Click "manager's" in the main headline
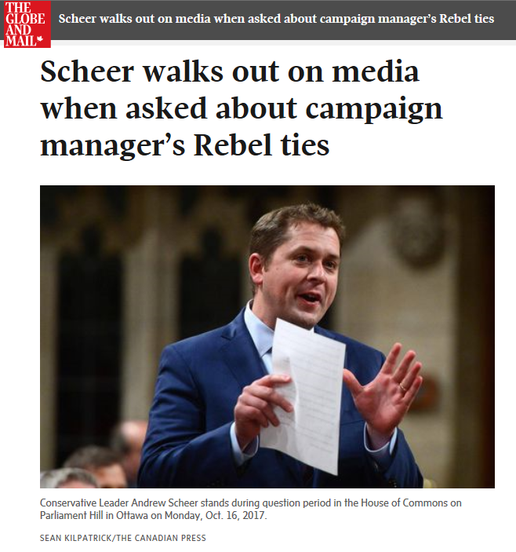 click(x=109, y=145)
